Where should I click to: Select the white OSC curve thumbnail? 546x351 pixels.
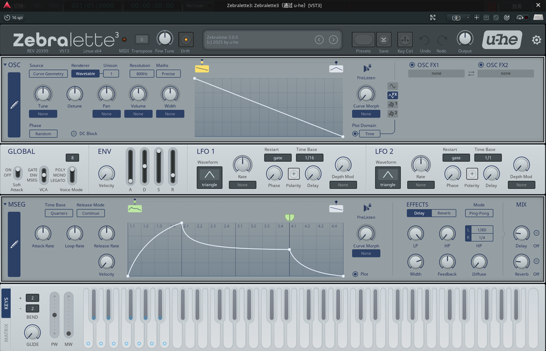[x=336, y=69]
